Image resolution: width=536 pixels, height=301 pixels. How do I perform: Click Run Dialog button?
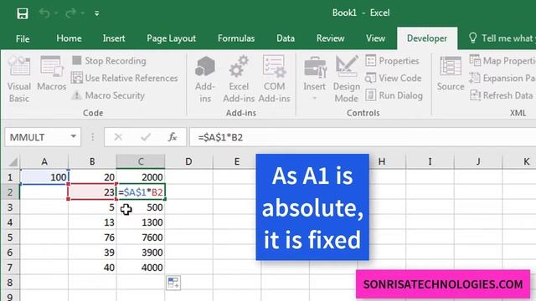[394, 95]
